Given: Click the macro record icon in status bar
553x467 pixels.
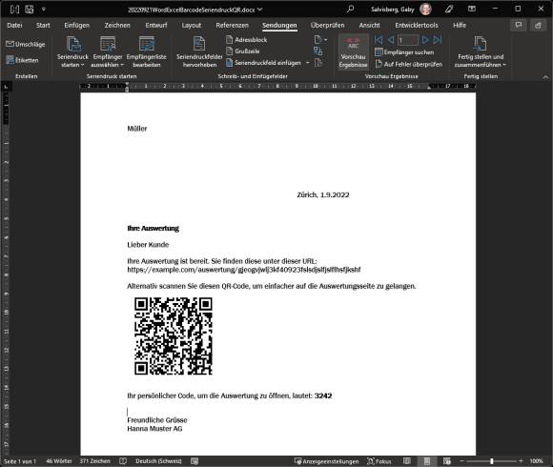Looking at the screenshot, I should pyautogui.click(x=195, y=461).
